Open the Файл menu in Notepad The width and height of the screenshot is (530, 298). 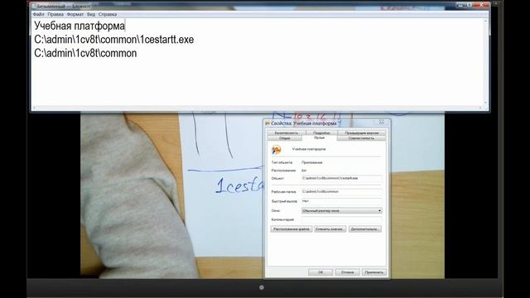click(38, 15)
